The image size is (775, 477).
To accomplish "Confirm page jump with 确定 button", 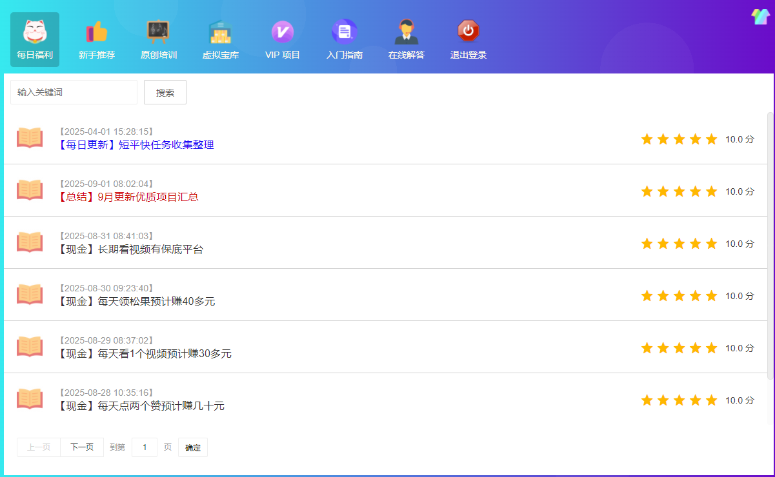I will pyautogui.click(x=193, y=447).
